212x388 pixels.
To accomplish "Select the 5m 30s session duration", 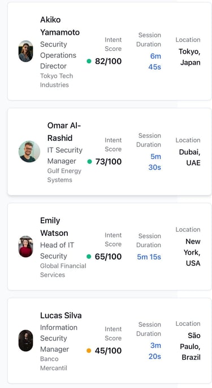I will pyautogui.click(x=155, y=162).
